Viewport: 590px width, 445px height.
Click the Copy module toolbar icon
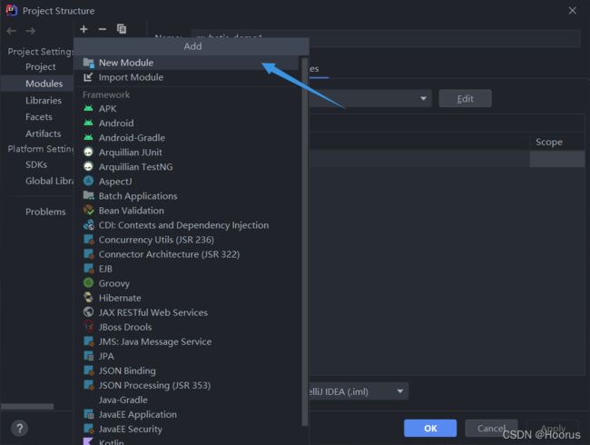click(122, 29)
